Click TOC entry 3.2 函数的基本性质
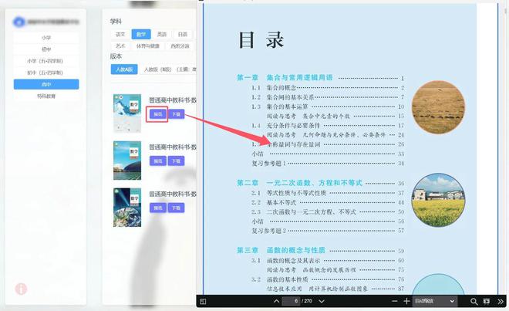This screenshot has width=509, height=311. pyautogui.click(x=279, y=279)
